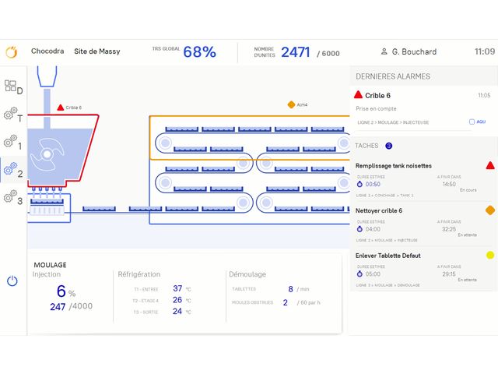Open the Site de Massy selector

(x=96, y=52)
